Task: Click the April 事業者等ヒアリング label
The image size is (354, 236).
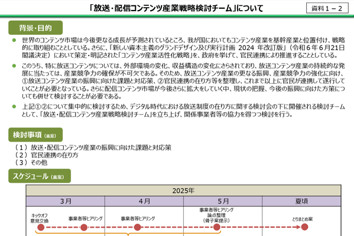Action: tap(138, 218)
